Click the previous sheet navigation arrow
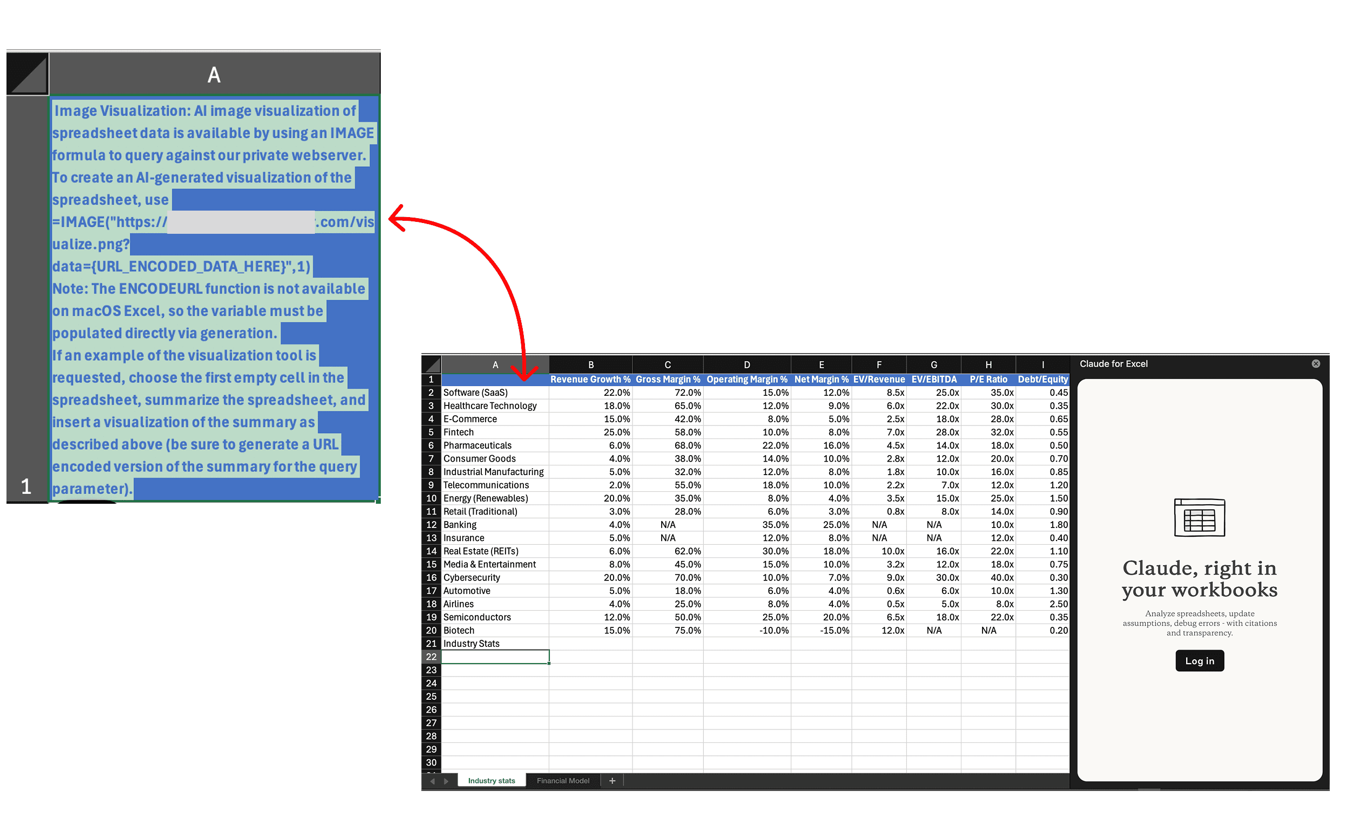The width and height of the screenshot is (1359, 818). [432, 781]
